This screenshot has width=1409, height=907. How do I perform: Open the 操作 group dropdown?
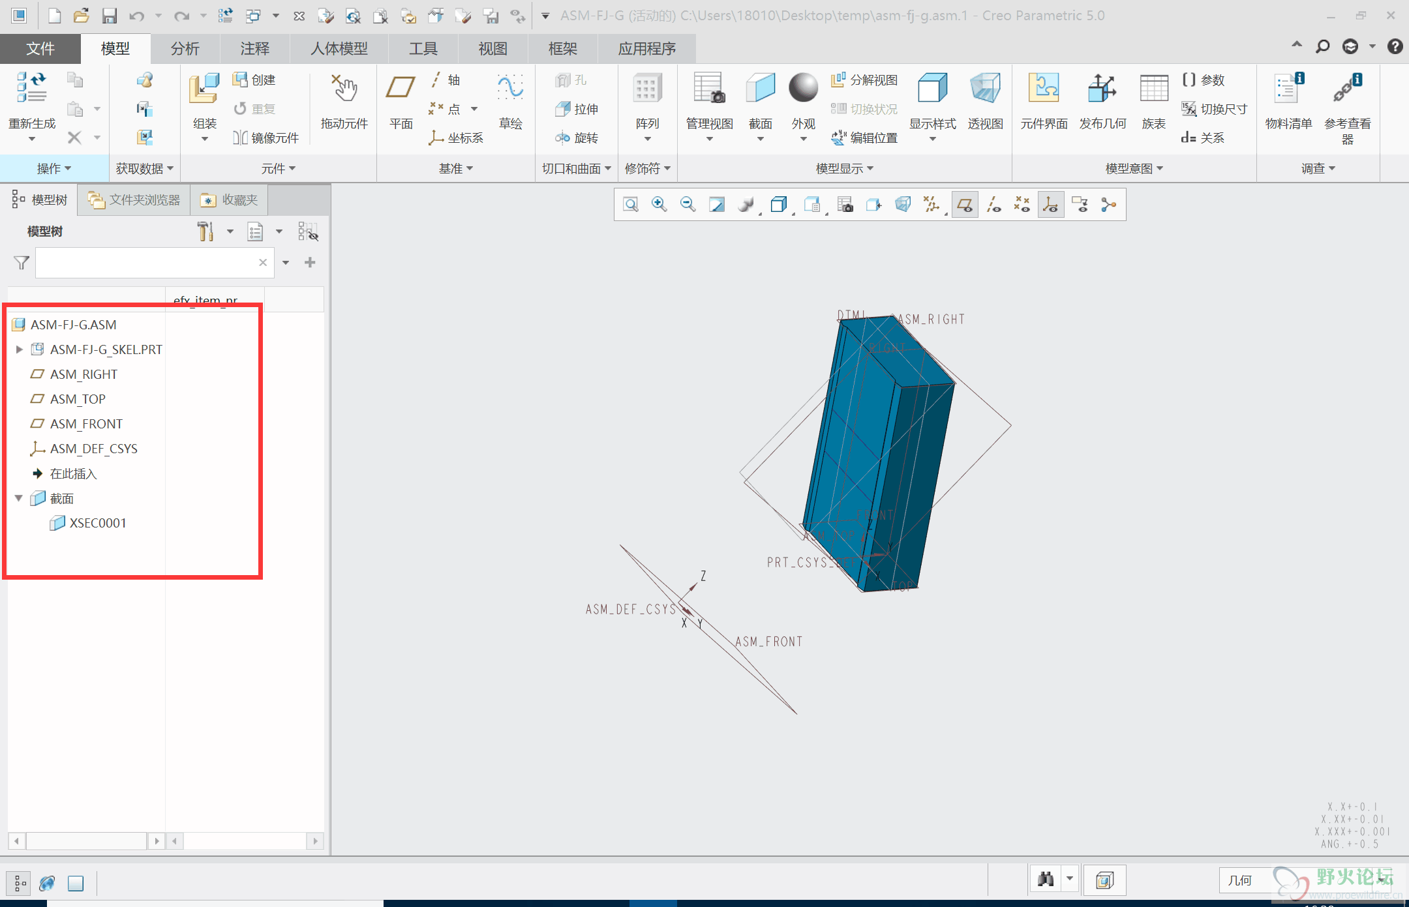point(53,169)
